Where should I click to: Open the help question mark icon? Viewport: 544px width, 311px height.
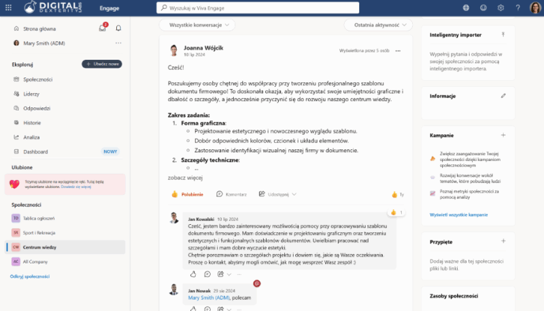point(518,7)
